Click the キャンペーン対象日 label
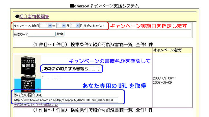The width and height of the screenshot is (209, 117). (x=26, y=26)
